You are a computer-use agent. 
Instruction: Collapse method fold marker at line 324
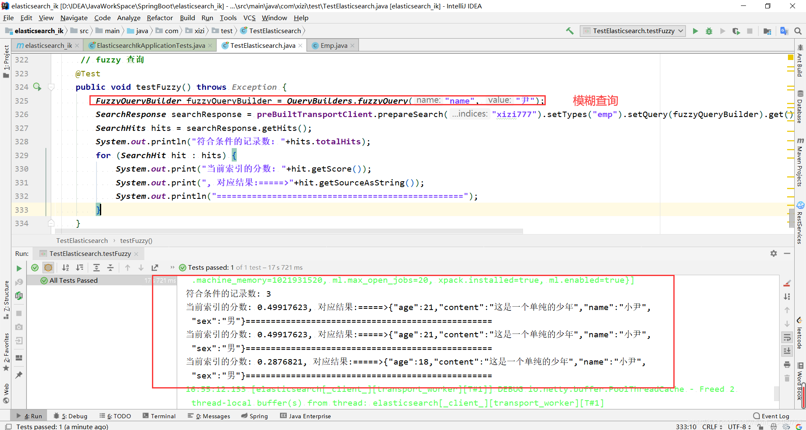point(51,87)
